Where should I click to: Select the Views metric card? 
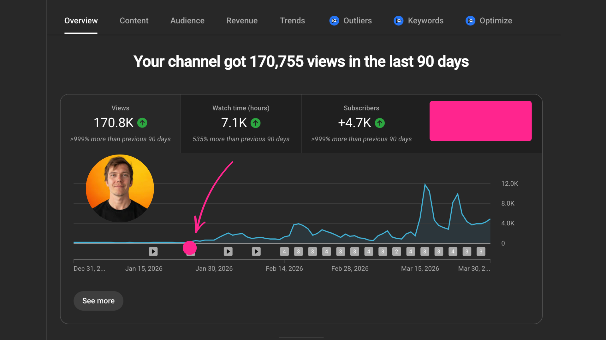coord(121,124)
